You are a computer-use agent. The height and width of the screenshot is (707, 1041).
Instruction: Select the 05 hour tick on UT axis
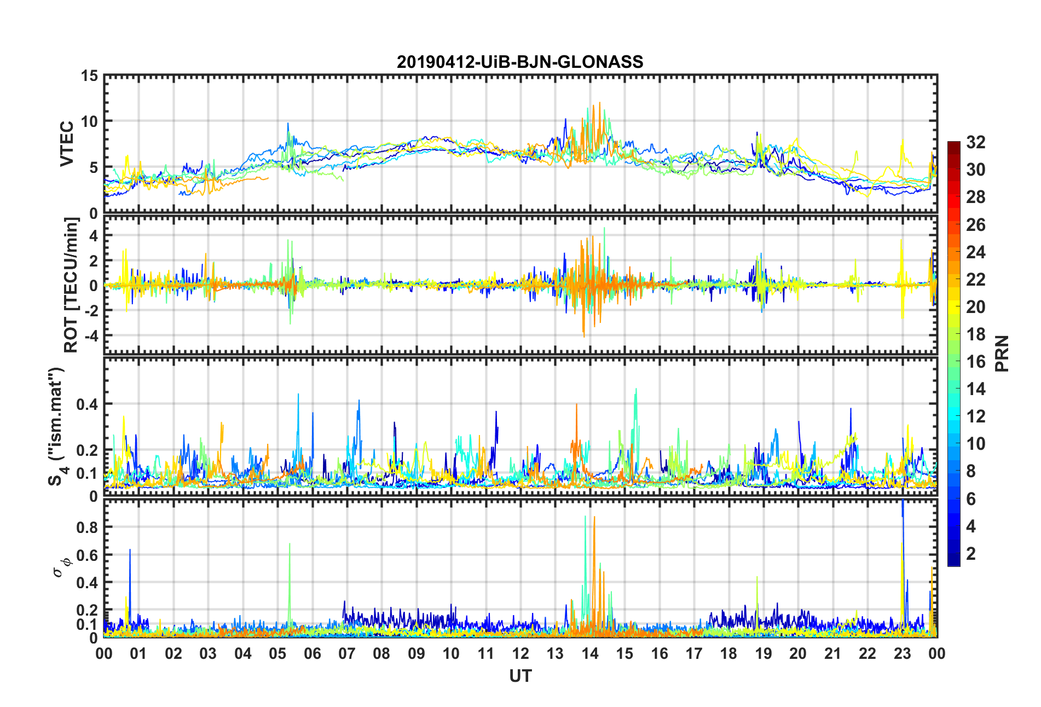(277, 653)
